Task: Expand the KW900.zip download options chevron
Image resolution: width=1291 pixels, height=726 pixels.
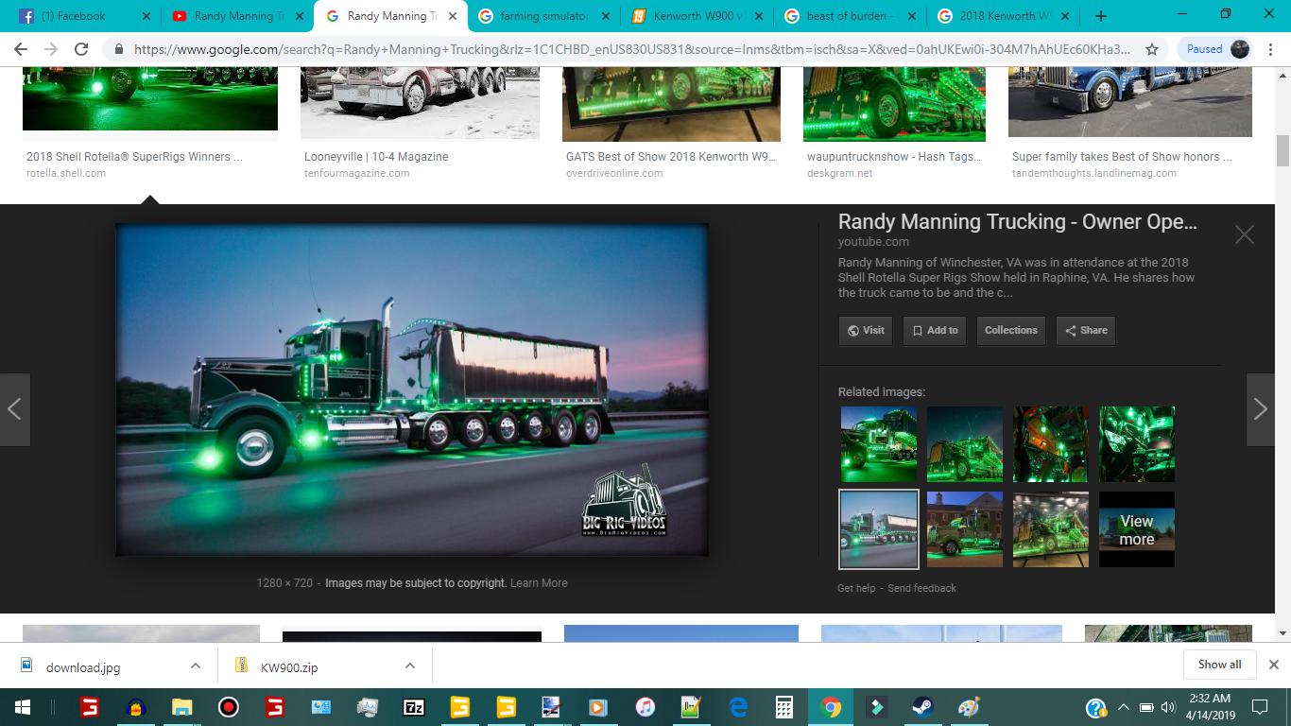Action: 409,665
